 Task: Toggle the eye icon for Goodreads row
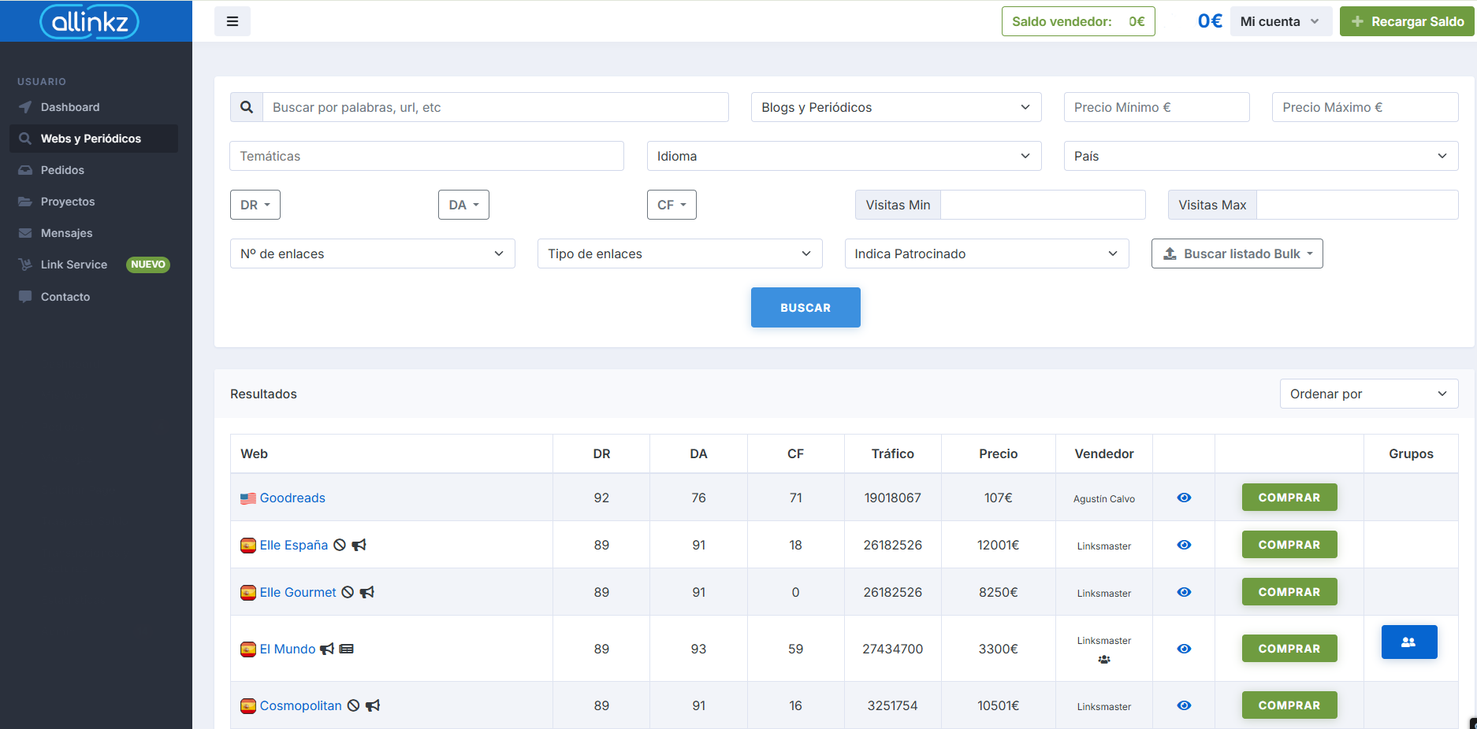pos(1184,498)
